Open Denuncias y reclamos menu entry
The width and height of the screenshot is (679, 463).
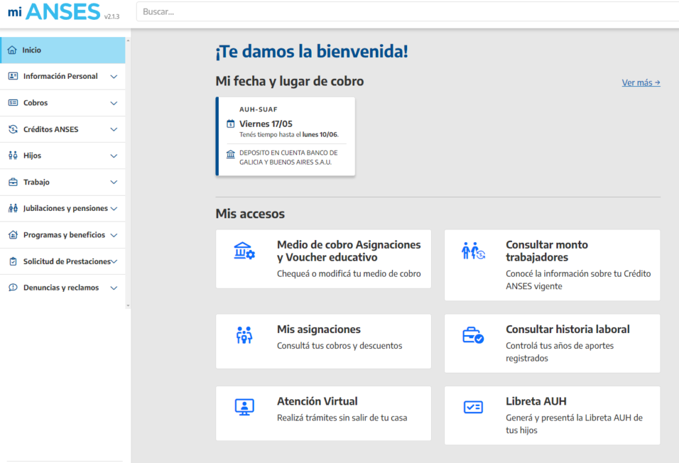point(63,287)
